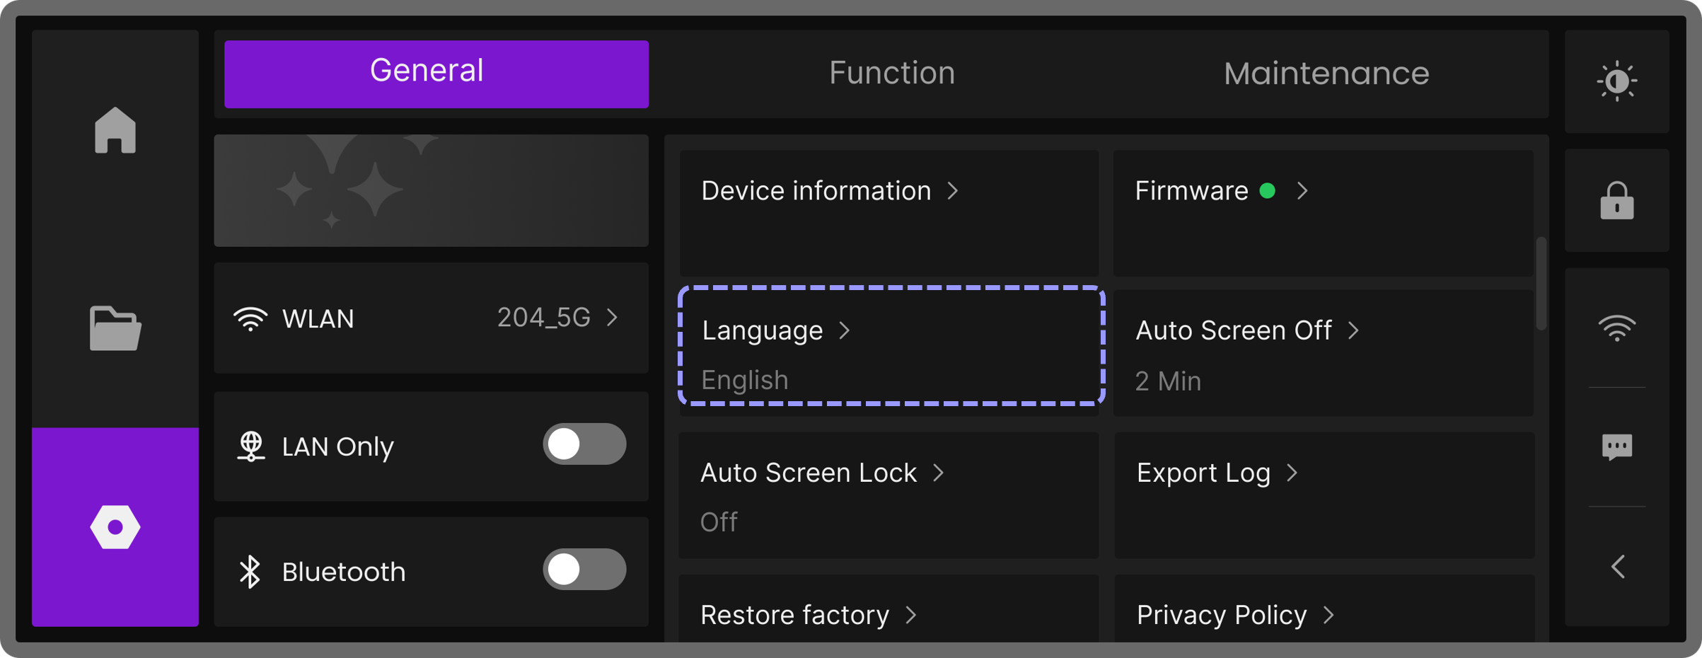The height and width of the screenshot is (658, 1702).
Task: Go to the Home screen icon
Action: pos(115,130)
